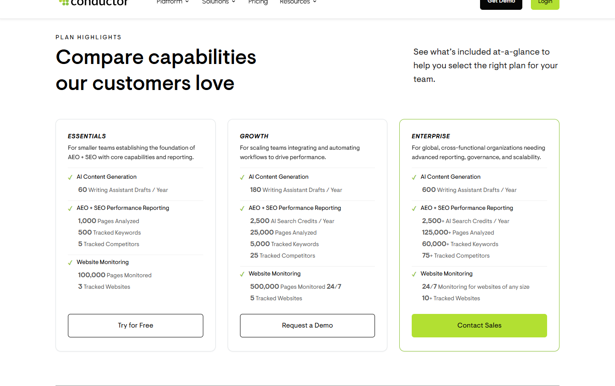Image resolution: width=615 pixels, height=386 pixels.
Task: Click '5 Tracked Competitors' in Essentials
Action: point(108,244)
